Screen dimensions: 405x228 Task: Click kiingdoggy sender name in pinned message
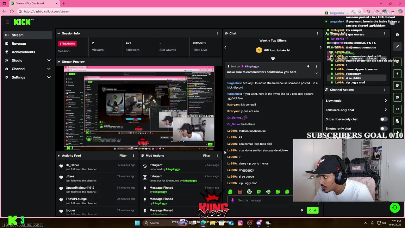pyautogui.click(x=252, y=66)
